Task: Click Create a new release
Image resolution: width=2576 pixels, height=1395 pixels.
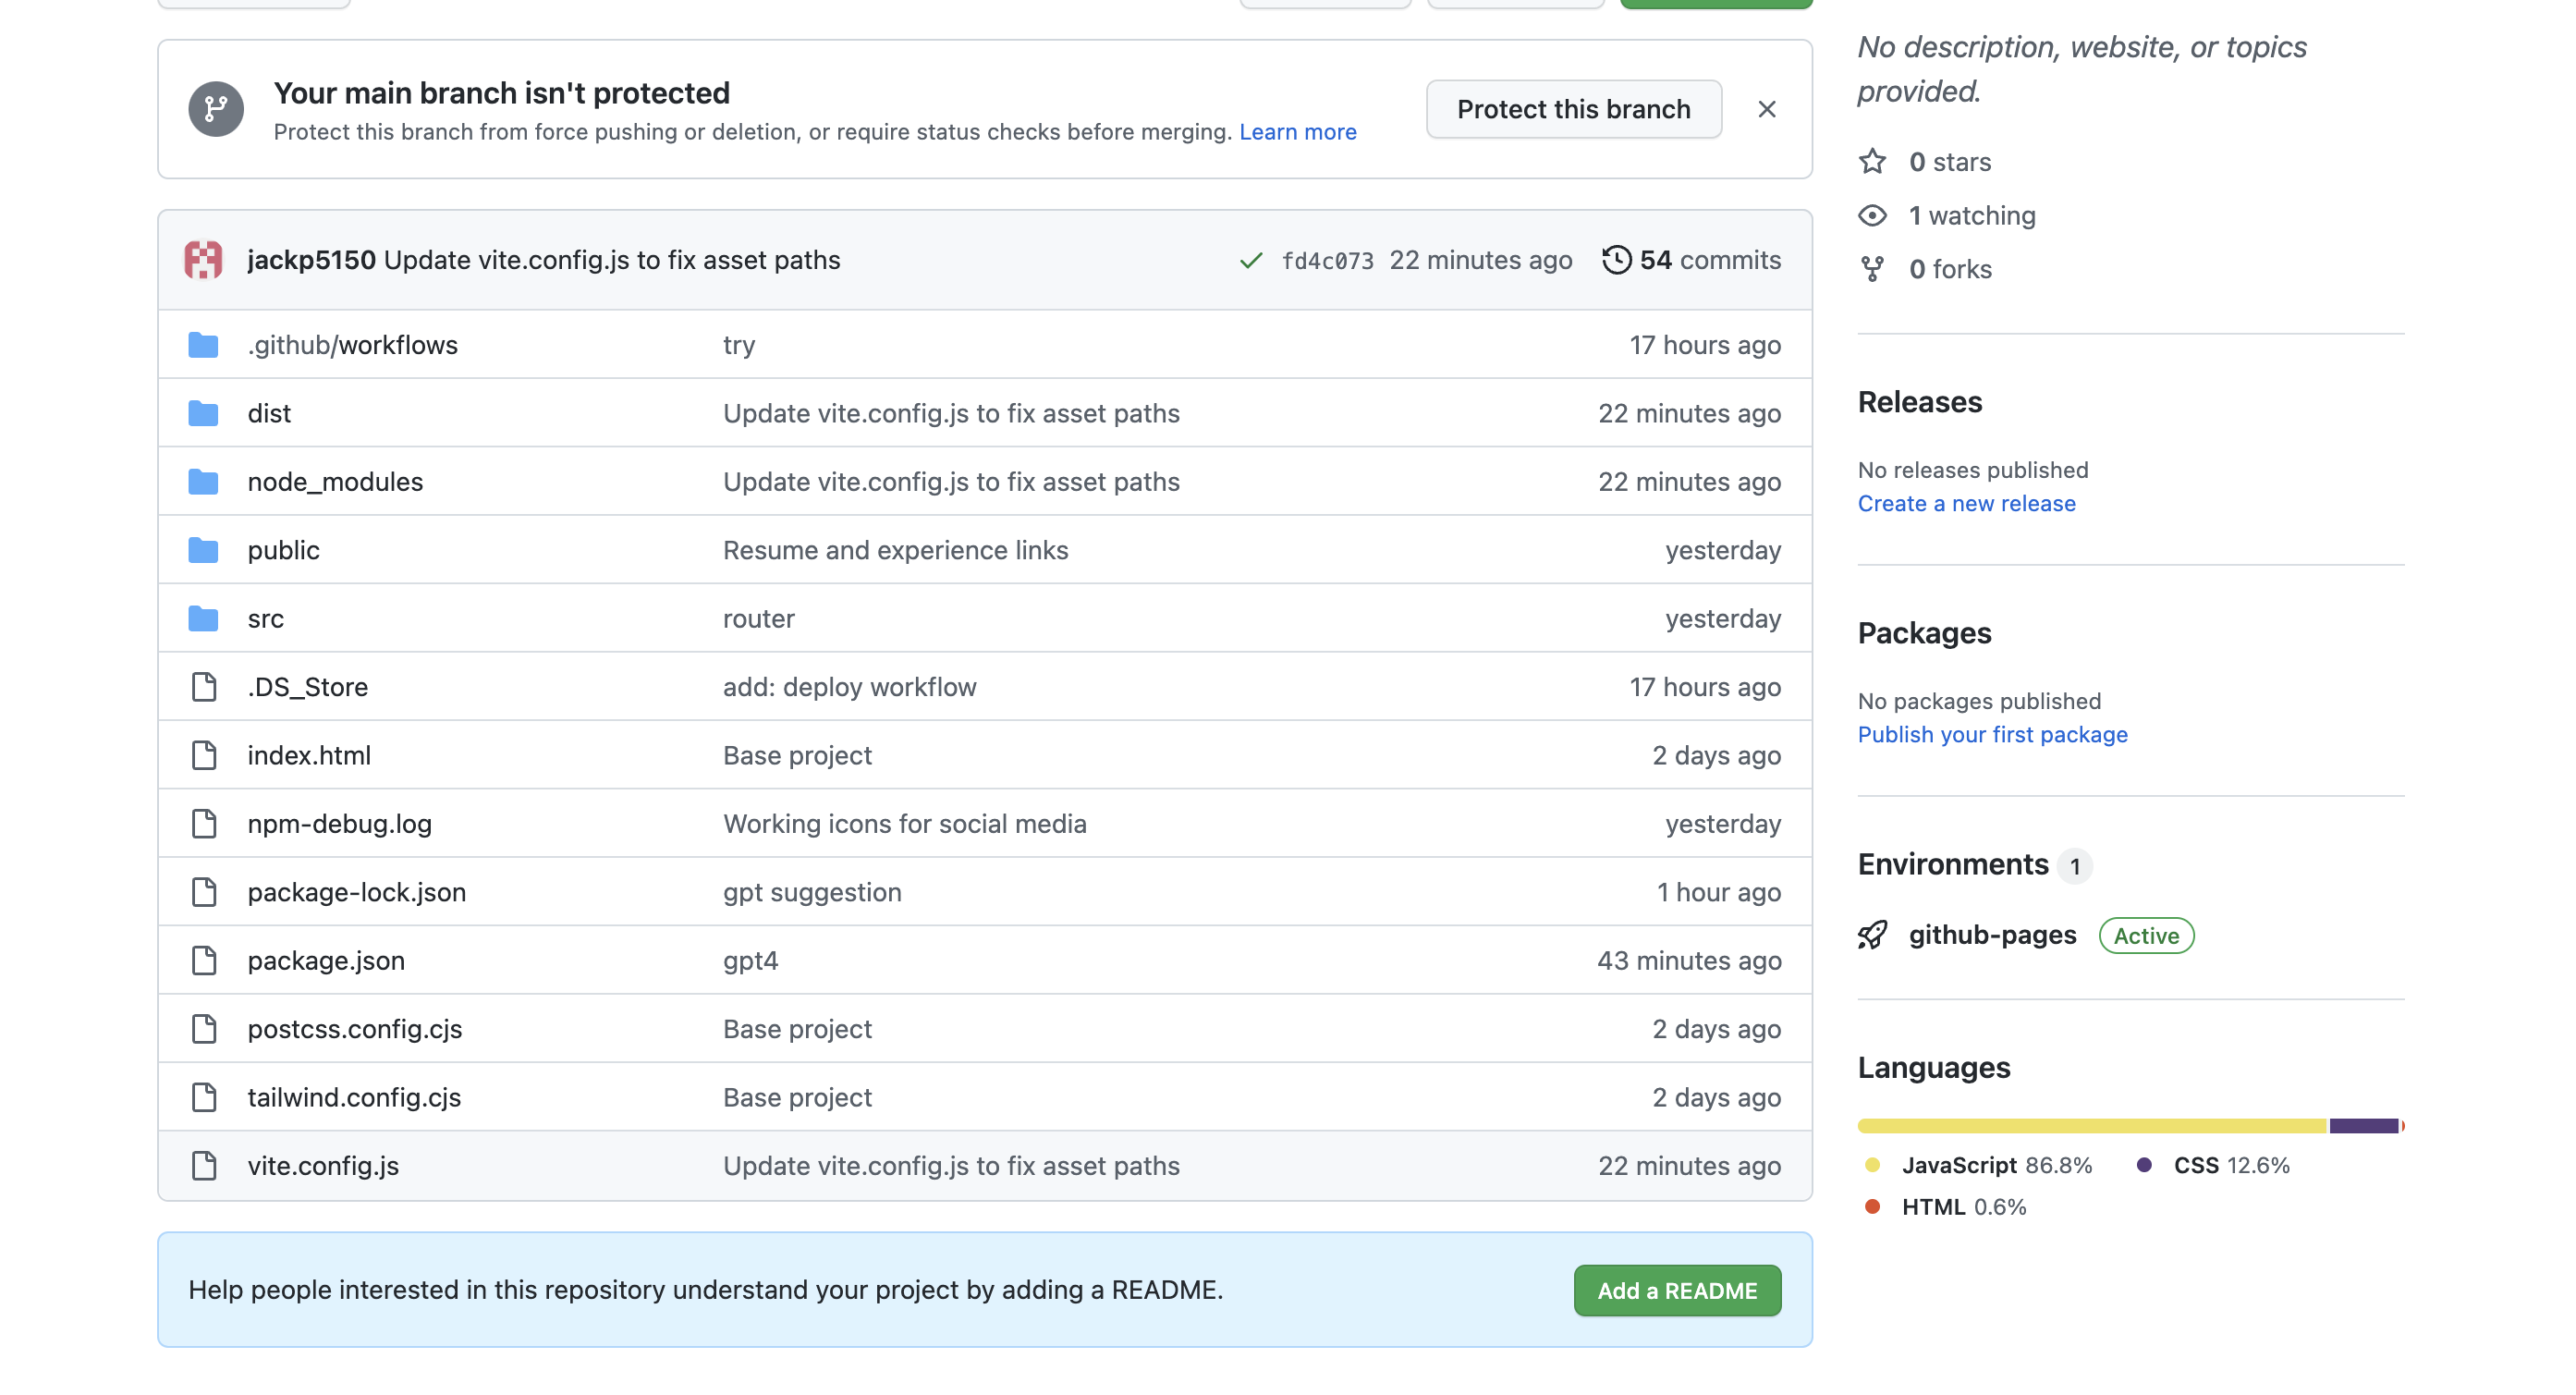Action: 1966,503
